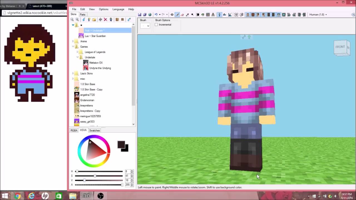Select the Lux • Star Guardian skin
The width and height of the screenshot is (356, 200).
[x=95, y=36]
